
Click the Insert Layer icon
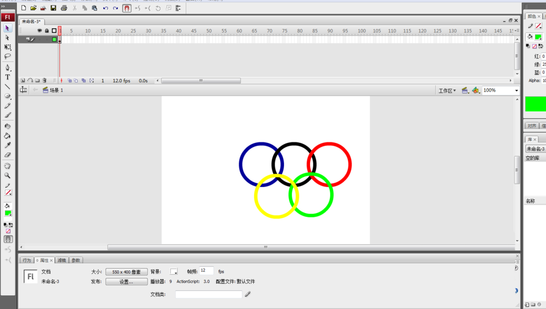click(x=22, y=80)
